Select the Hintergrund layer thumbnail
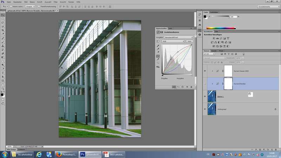The image size is (281, 158). [212, 109]
